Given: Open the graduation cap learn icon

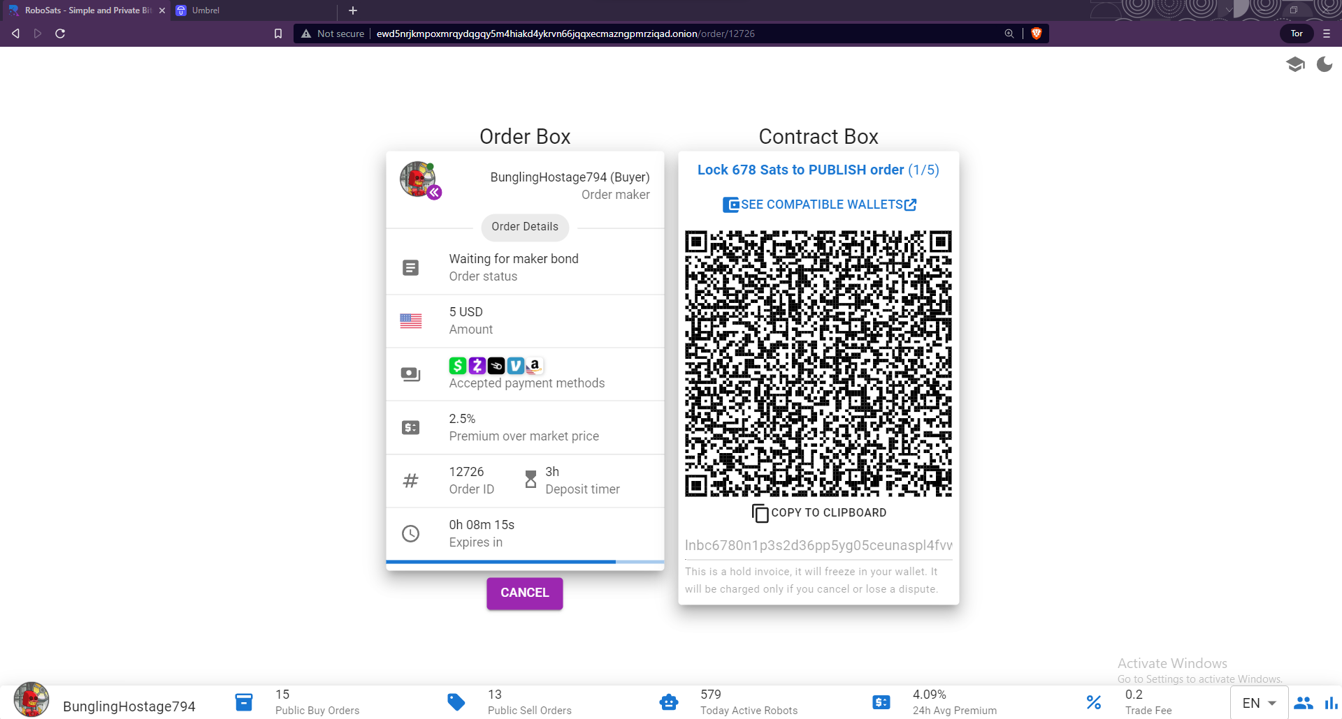Looking at the screenshot, I should click(x=1295, y=65).
